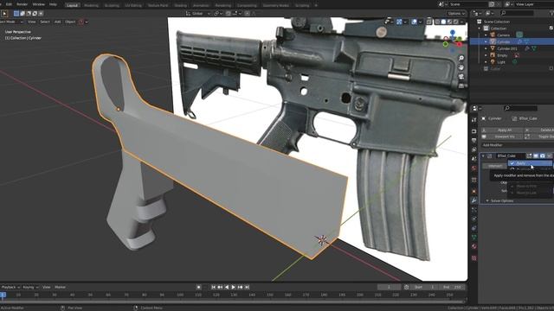Open the Scene properties tab

pyautogui.click(x=473, y=159)
